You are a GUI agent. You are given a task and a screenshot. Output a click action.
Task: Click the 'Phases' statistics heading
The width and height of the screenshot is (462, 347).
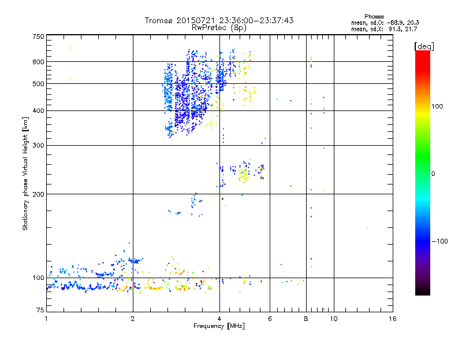coord(374,17)
